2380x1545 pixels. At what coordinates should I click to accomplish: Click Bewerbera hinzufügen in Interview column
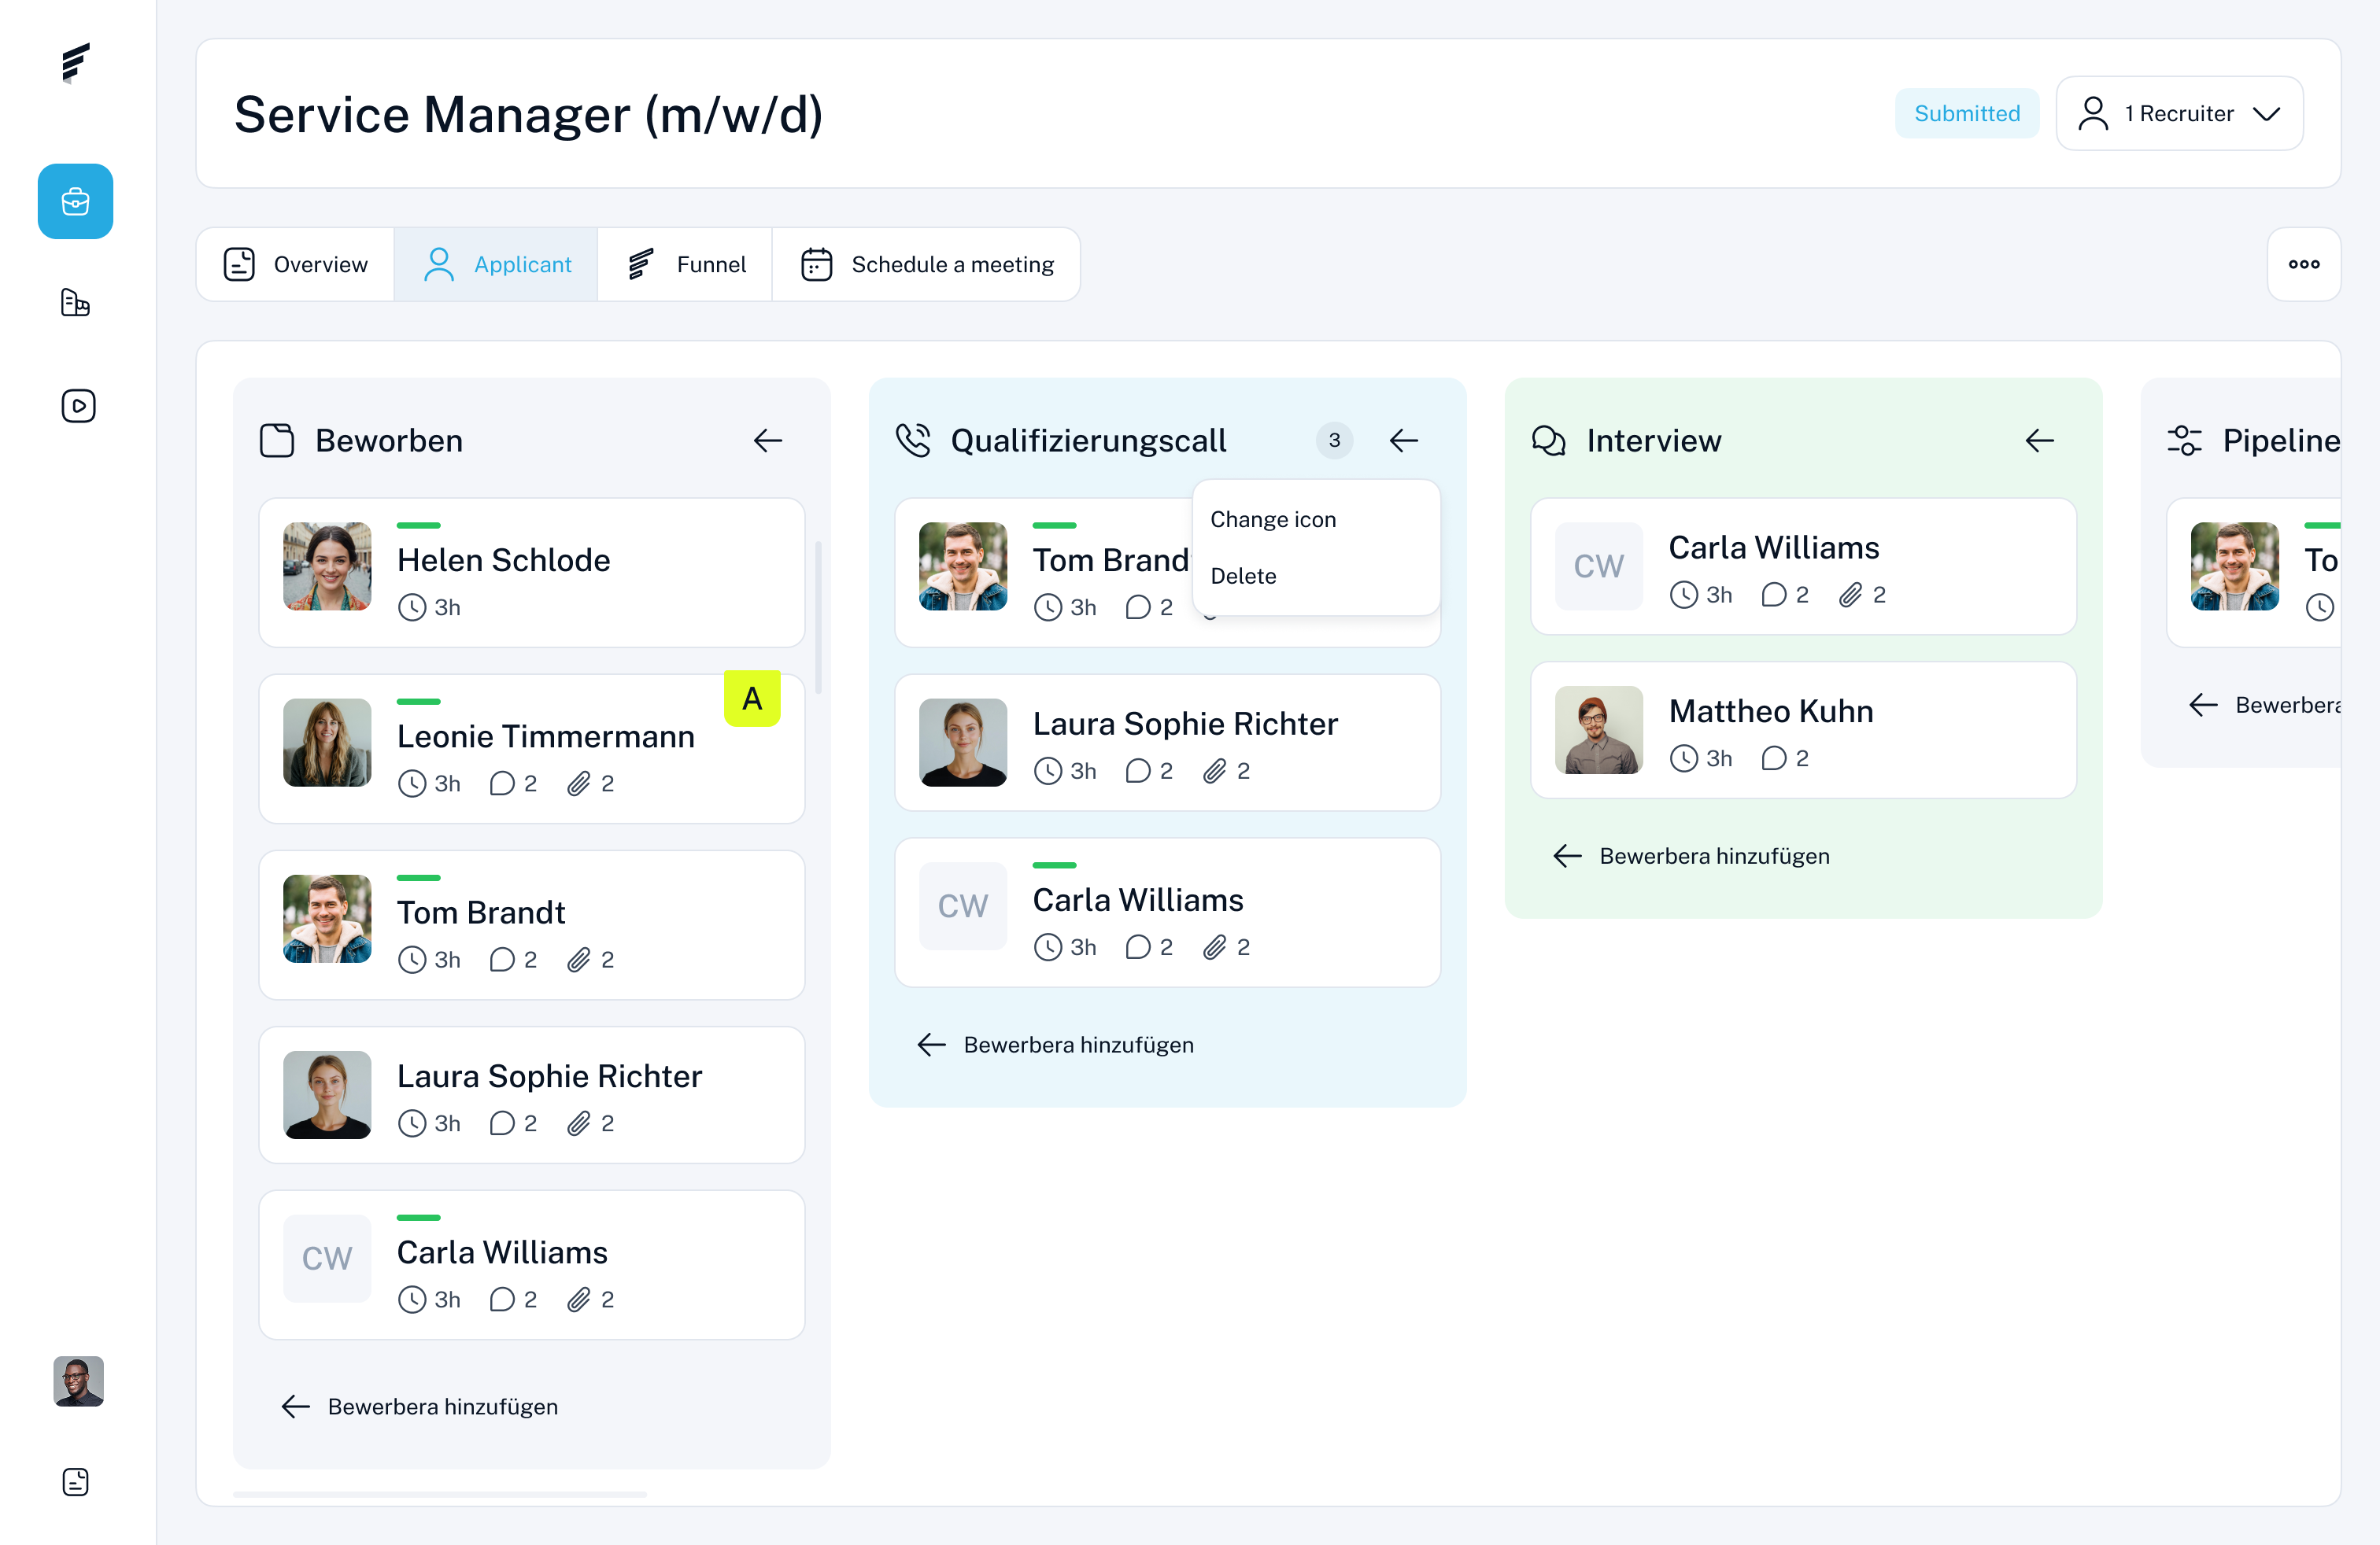pyautogui.click(x=1692, y=855)
